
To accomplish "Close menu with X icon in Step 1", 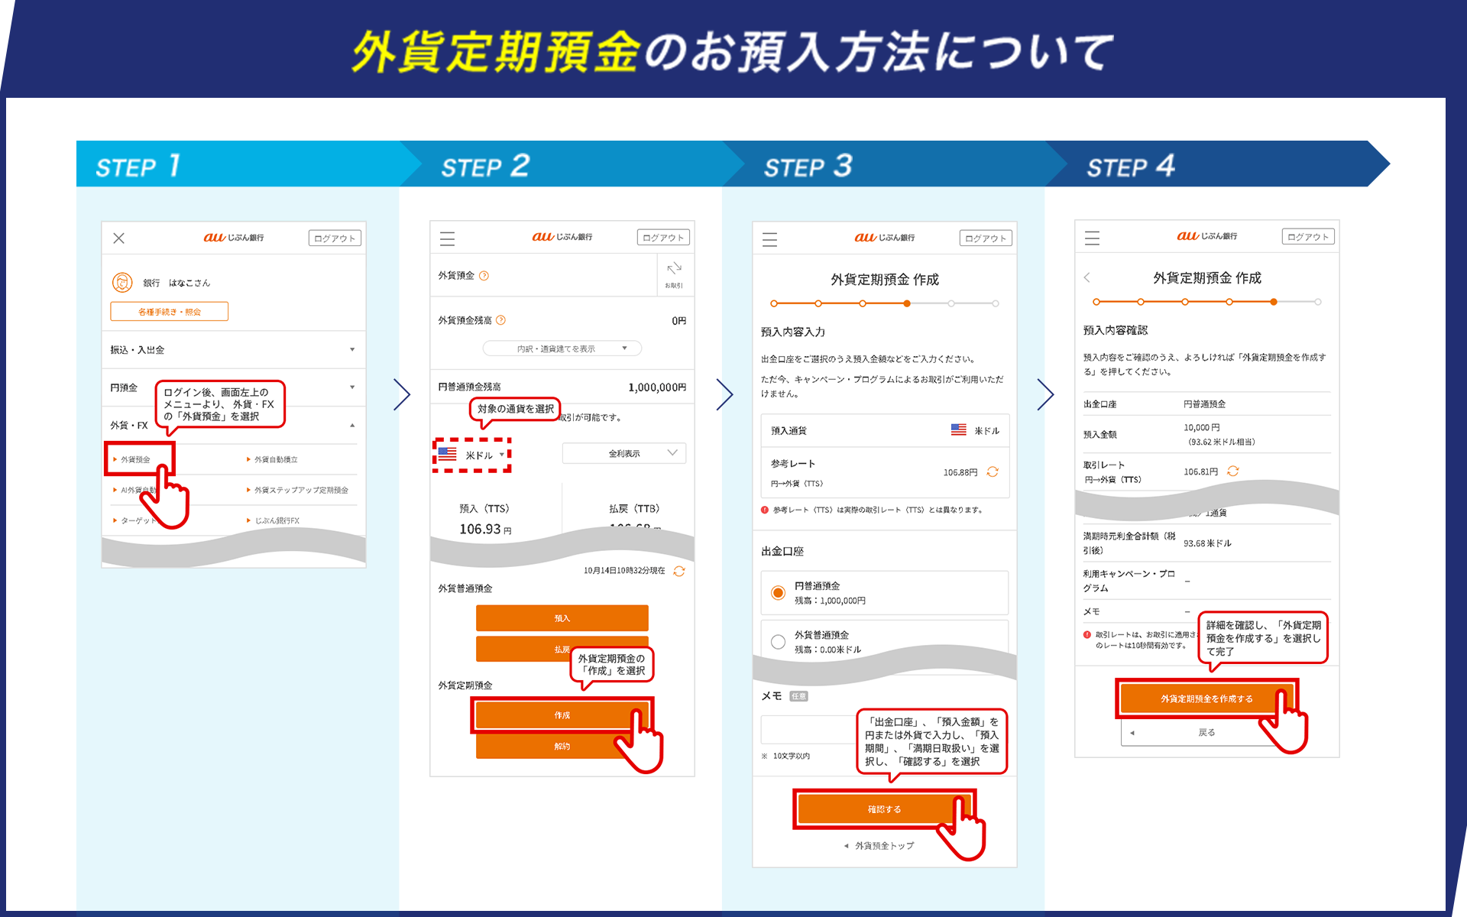I will click(x=118, y=238).
